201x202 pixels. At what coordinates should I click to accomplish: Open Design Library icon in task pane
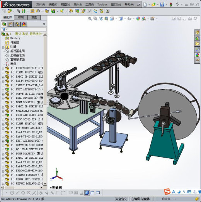tap(197, 38)
